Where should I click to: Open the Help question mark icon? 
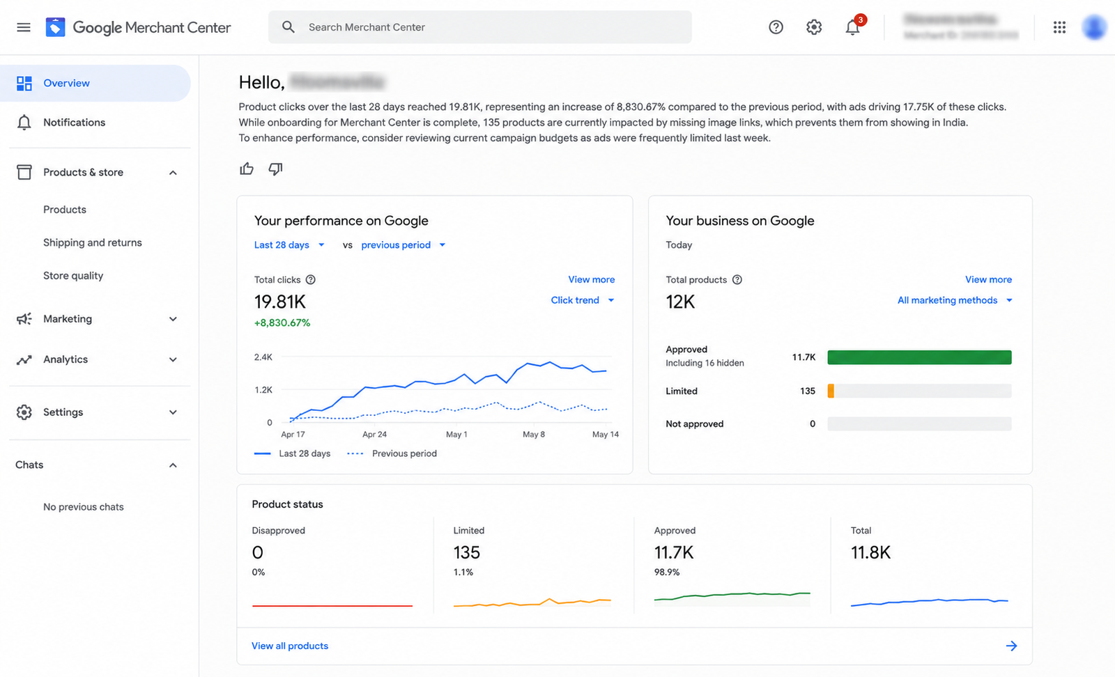click(x=776, y=27)
